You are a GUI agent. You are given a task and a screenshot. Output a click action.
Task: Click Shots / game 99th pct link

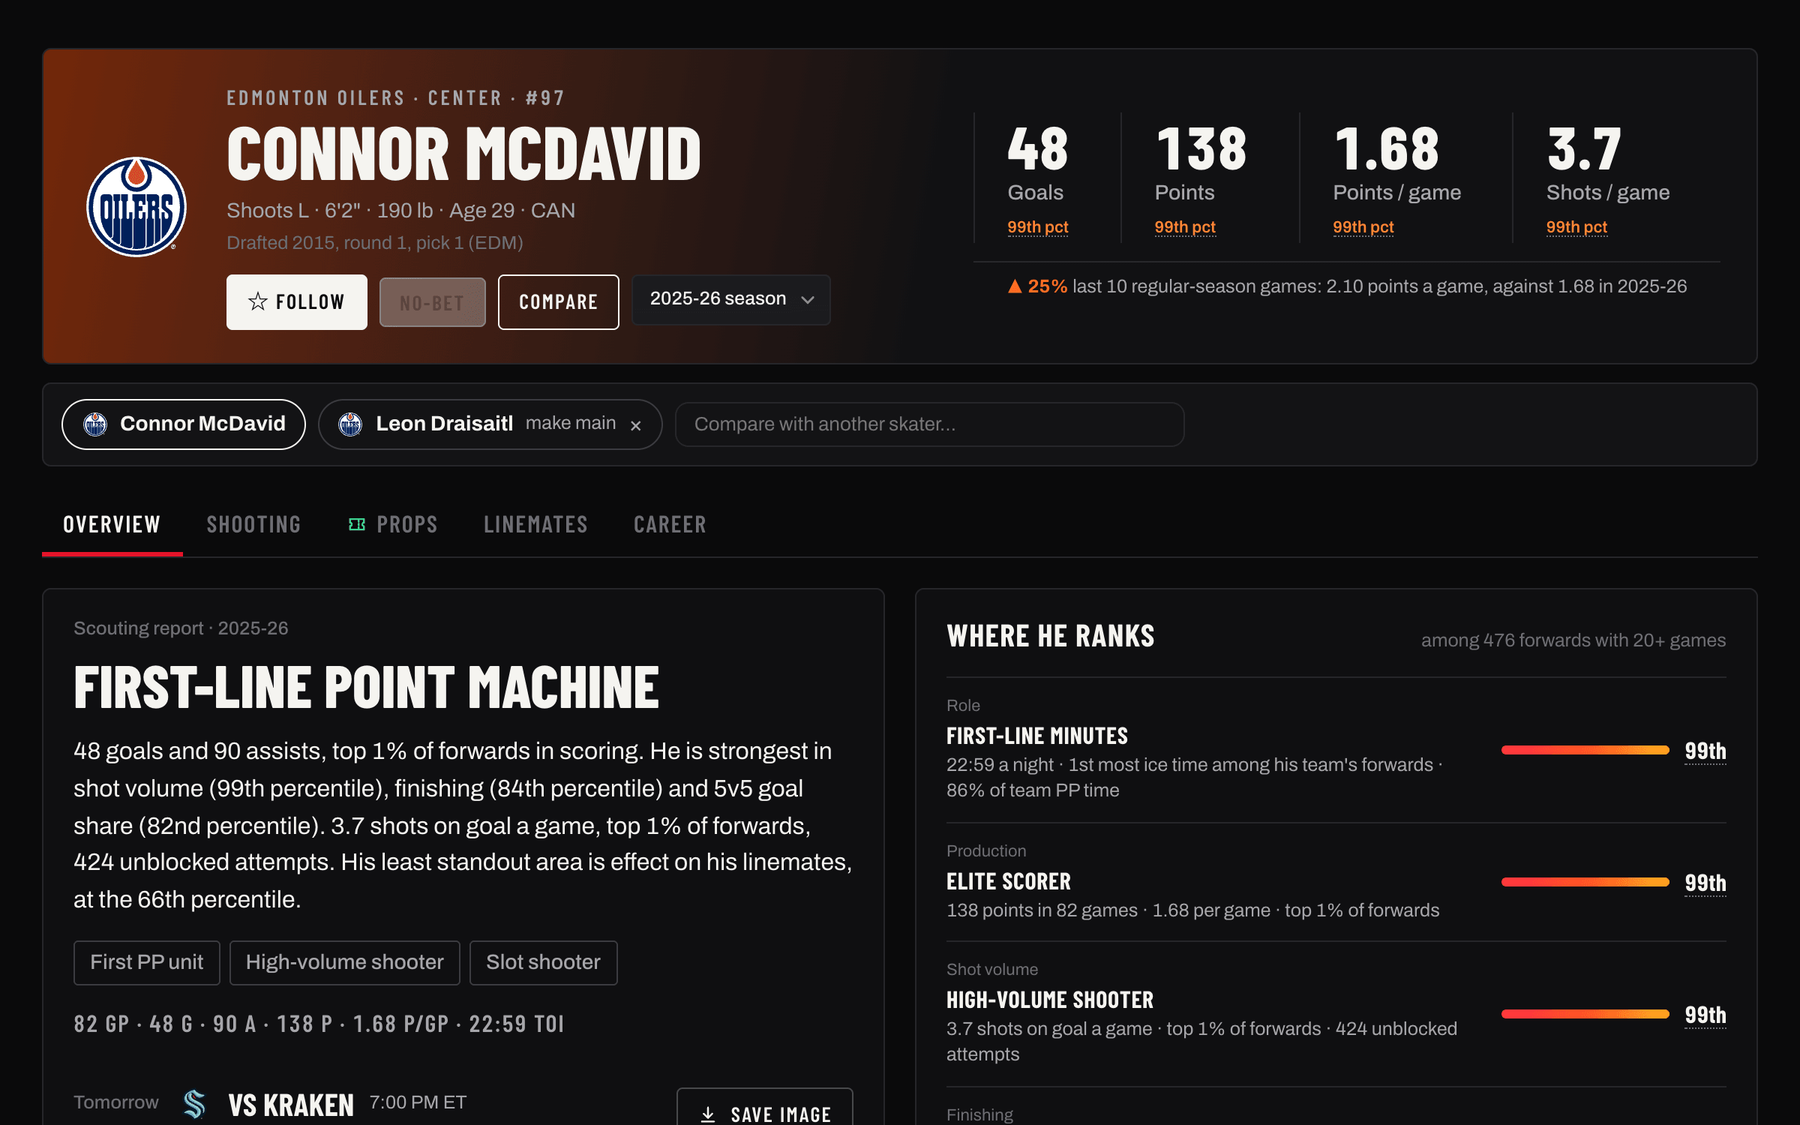1576,227
